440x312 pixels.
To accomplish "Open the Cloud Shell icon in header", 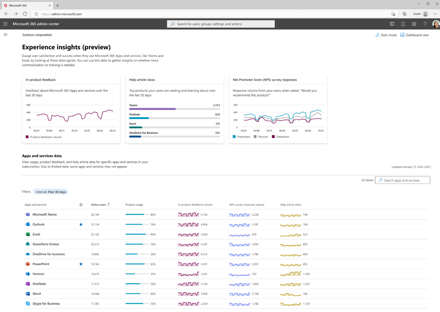I will point(392,24).
